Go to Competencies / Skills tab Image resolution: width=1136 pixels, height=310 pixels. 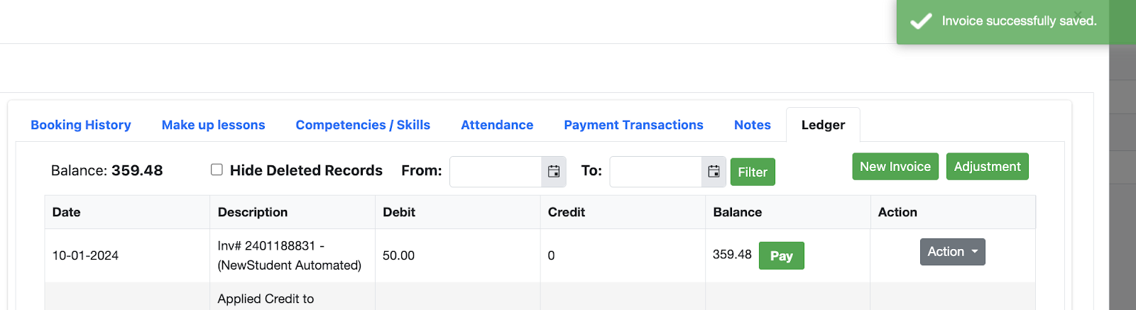coord(363,125)
